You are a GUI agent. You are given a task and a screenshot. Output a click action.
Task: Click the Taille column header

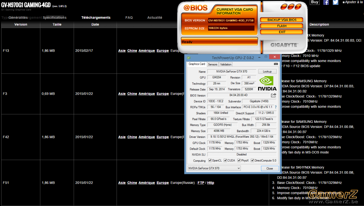pyautogui.click(x=57, y=25)
